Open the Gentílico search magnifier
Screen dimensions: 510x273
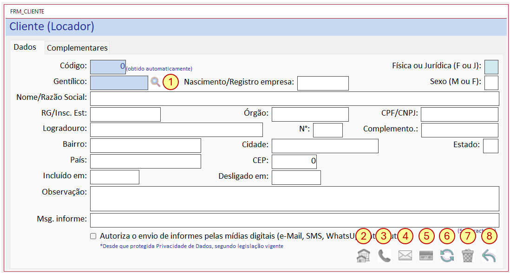156,82
